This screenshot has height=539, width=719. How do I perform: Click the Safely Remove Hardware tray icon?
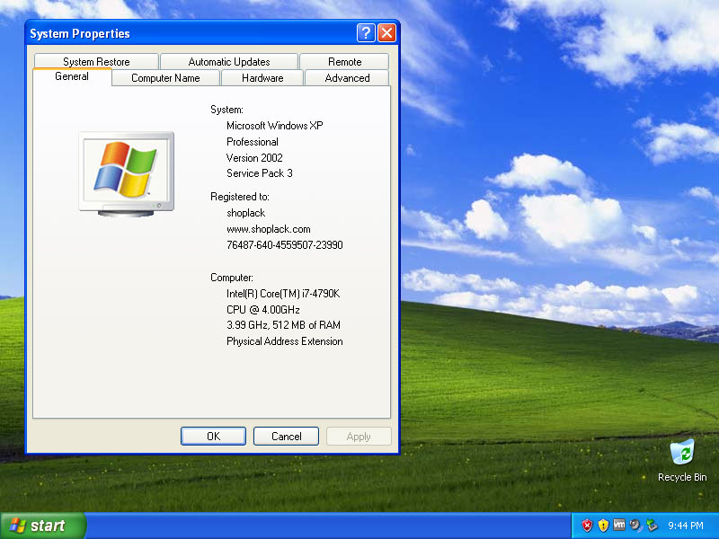(652, 526)
